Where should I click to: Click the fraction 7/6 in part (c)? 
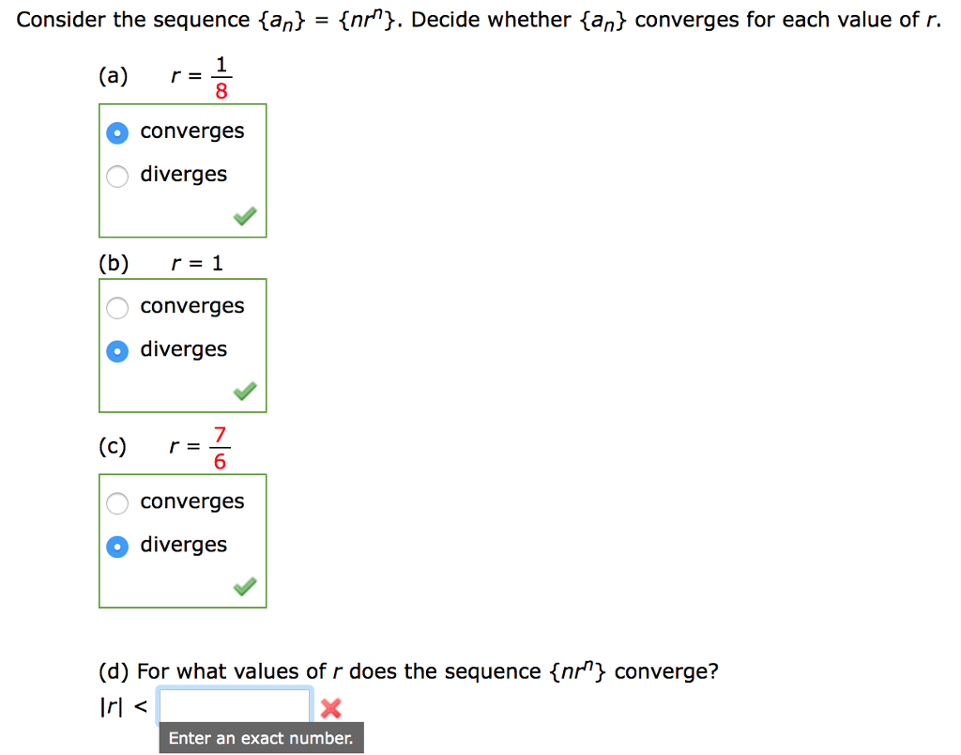point(219,447)
